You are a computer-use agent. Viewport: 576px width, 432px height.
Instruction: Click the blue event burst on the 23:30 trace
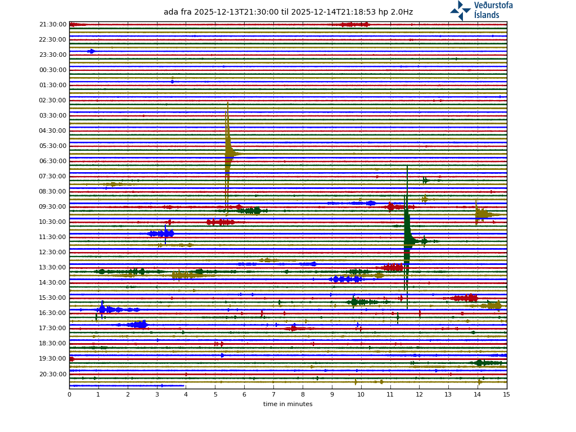(x=91, y=51)
